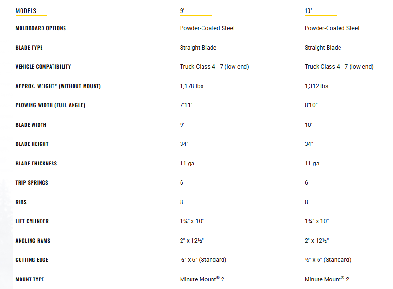Click the 8'10" plowing width value

tap(311, 105)
